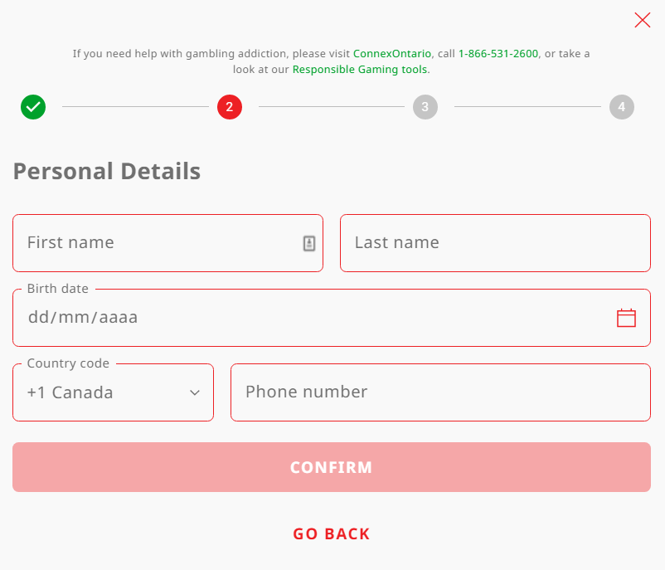This screenshot has width=665, height=570.
Task: Select the grey step 4 circle
Action: pos(622,107)
